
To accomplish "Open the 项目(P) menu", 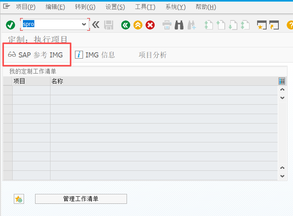I will (26, 7).
